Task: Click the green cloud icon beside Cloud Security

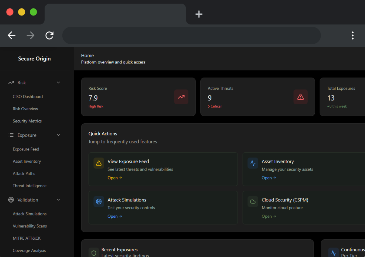Action: click(x=253, y=201)
